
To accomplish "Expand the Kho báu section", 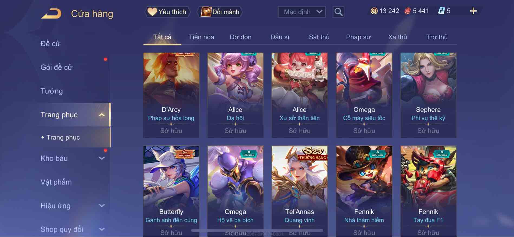I will tap(102, 158).
